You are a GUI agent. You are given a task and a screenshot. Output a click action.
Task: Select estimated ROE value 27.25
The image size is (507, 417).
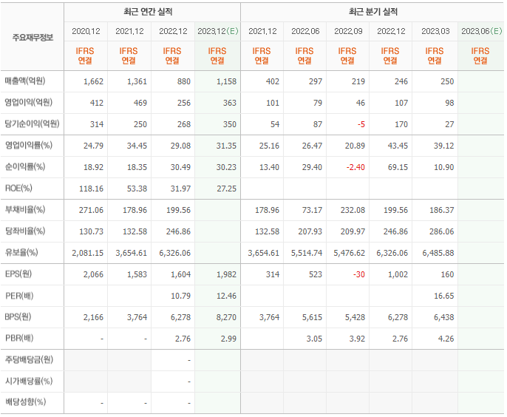coord(227,189)
